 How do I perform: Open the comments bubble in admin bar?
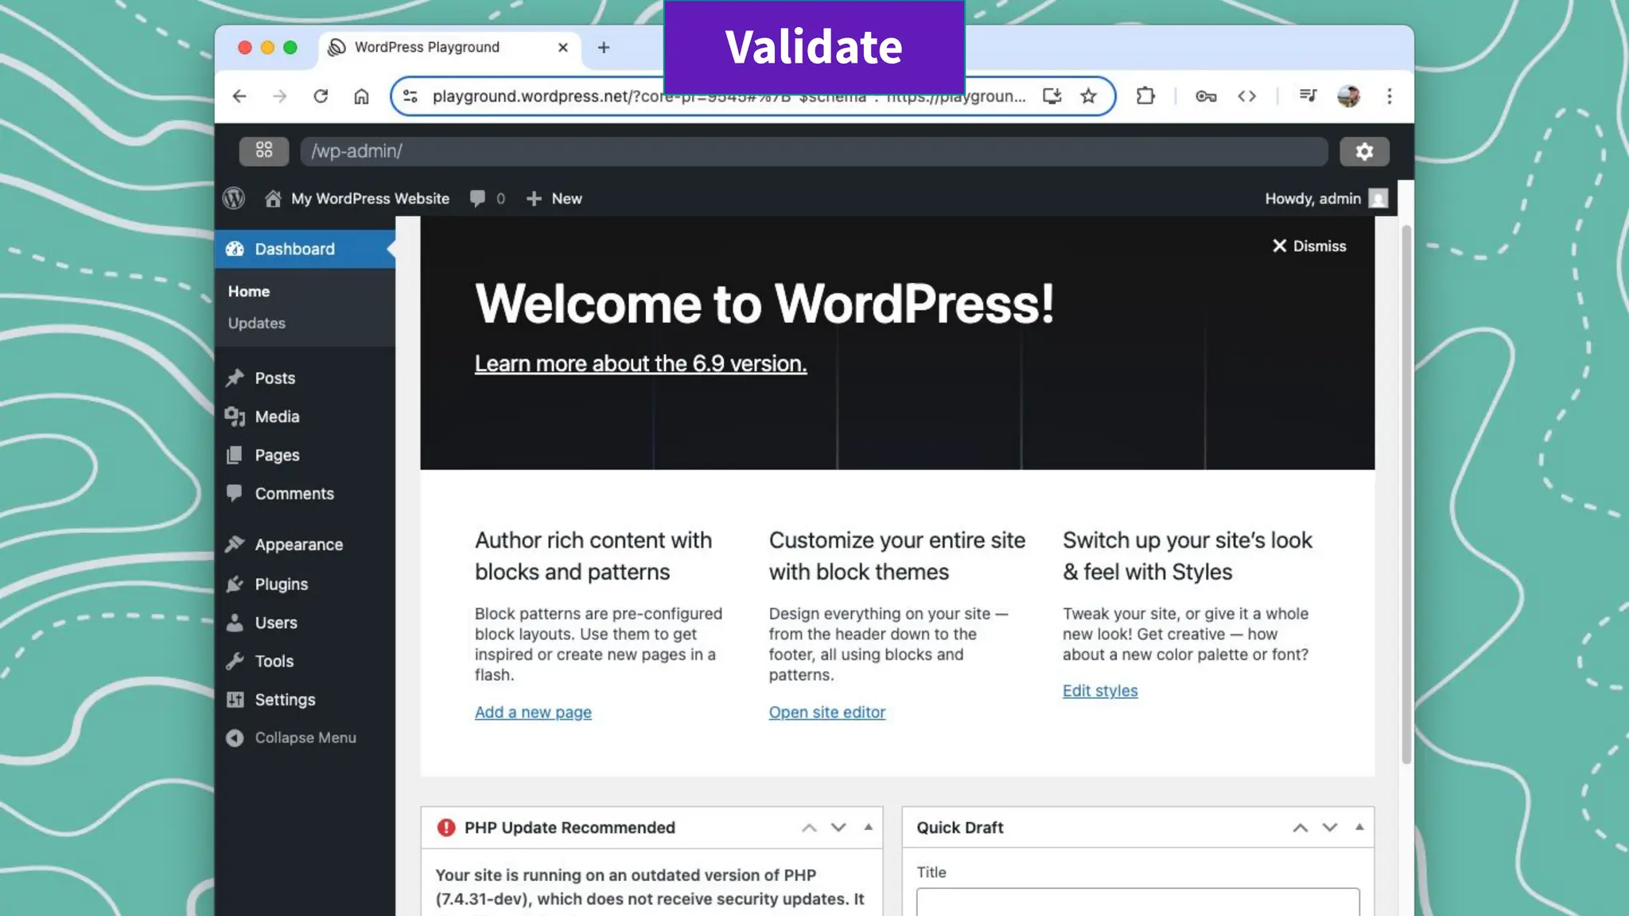point(487,198)
